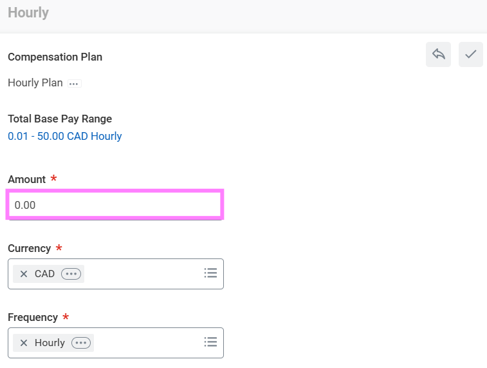This screenshot has width=487, height=368.
Task: Click the undo arrow button
Action: click(x=438, y=55)
